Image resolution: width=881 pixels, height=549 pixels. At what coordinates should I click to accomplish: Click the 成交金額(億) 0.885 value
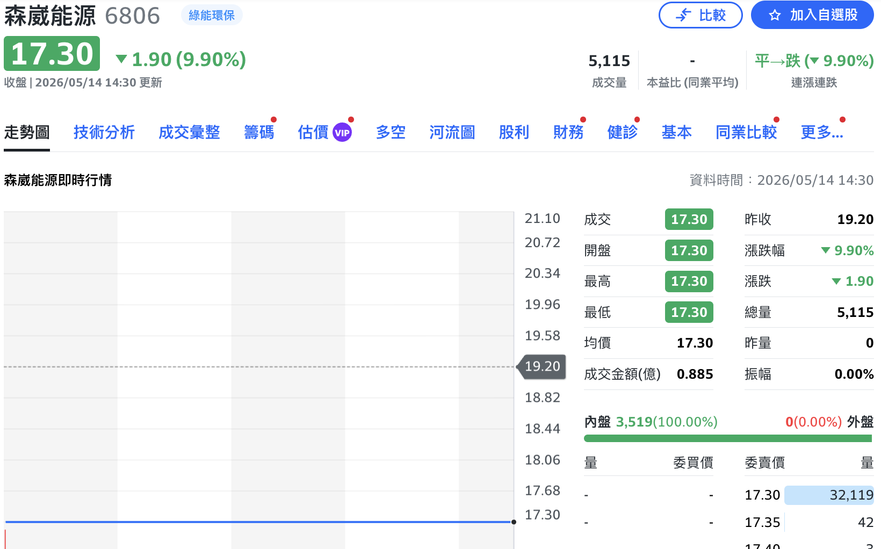pyautogui.click(x=695, y=374)
